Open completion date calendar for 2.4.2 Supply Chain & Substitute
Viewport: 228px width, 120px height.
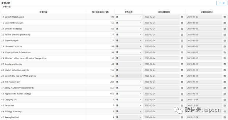point(224,52)
